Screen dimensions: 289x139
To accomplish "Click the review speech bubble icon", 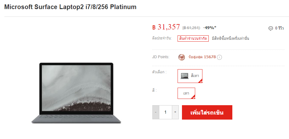I will pos(270,28).
